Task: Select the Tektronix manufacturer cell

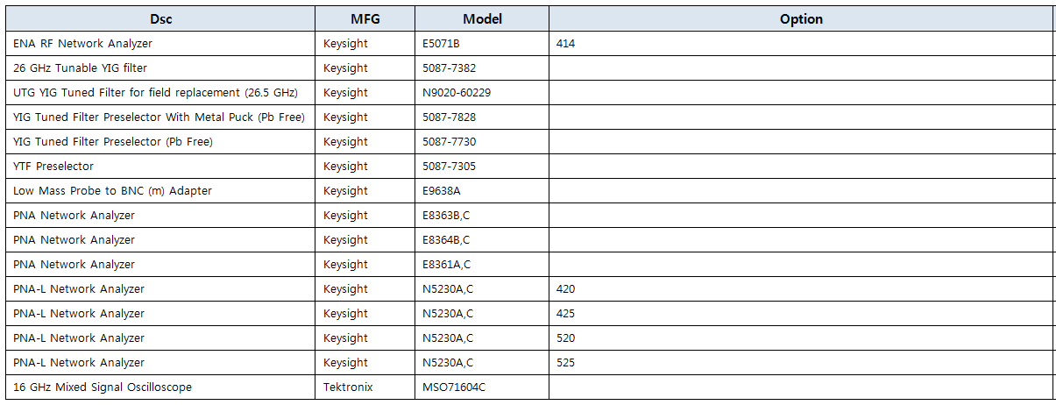Action: [x=347, y=387]
